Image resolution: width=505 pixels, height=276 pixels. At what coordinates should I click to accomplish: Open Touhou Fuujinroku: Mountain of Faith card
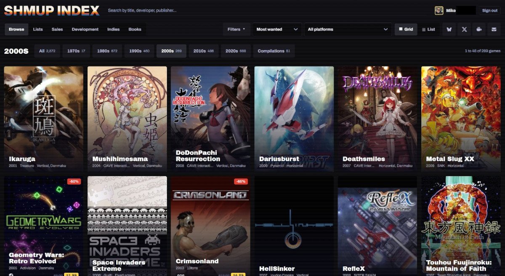pos(461,226)
